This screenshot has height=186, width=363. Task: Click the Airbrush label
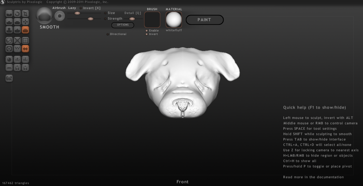tap(59, 8)
